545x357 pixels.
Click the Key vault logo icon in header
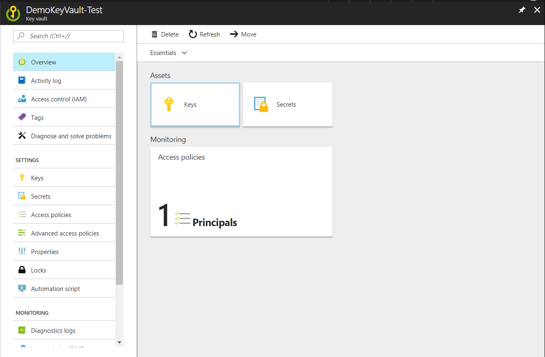pyautogui.click(x=13, y=14)
